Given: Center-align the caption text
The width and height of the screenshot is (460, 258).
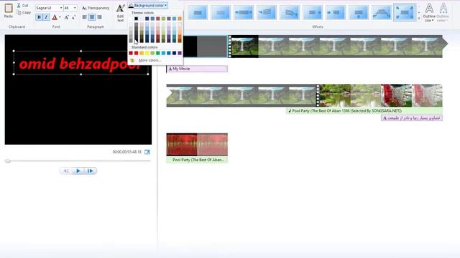Looking at the screenshot, I should pyautogui.click(x=92, y=17).
